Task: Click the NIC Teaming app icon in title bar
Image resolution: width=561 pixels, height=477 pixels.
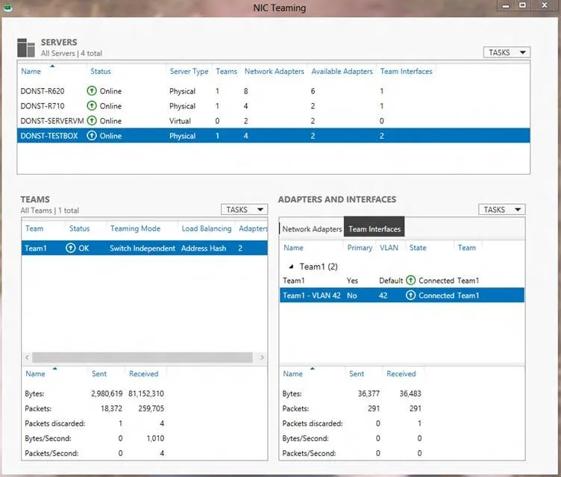Action: [7, 7]
